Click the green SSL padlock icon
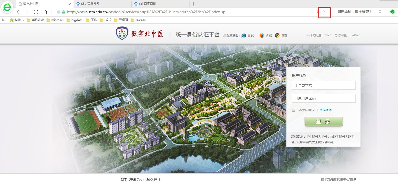The width and height of the screenshot is (398, 189). pos(64,12)
